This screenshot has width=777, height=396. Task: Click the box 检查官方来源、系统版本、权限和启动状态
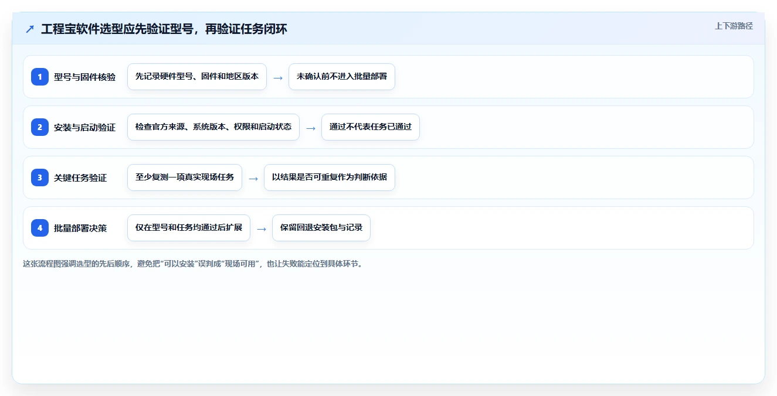point(213,127)
